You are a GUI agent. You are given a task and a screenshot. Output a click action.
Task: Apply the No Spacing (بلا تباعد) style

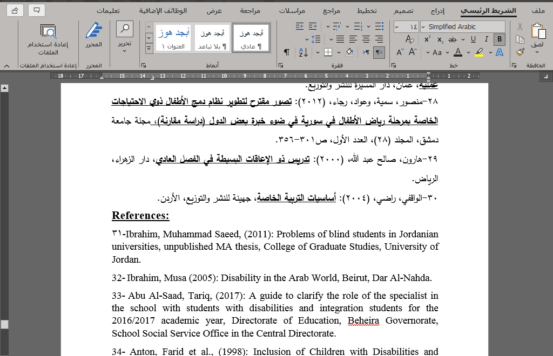click(212, 38)
